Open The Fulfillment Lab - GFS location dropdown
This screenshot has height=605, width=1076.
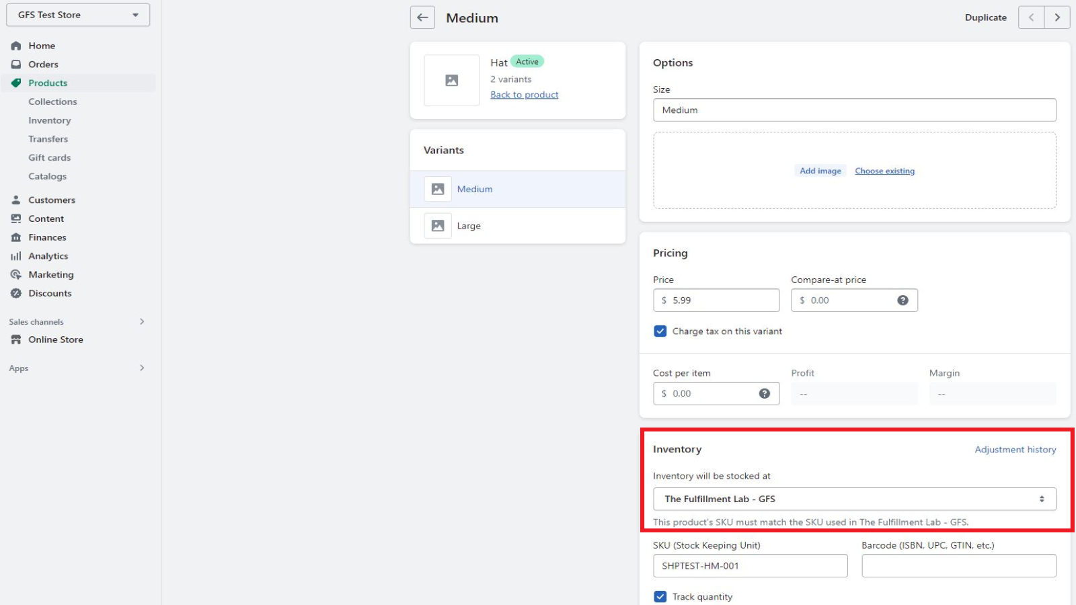[x=855, y=499]
